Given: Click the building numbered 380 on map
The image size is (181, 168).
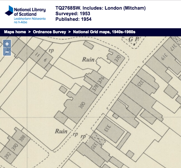Looking at the screenshot, I should (x=82, y=105).
